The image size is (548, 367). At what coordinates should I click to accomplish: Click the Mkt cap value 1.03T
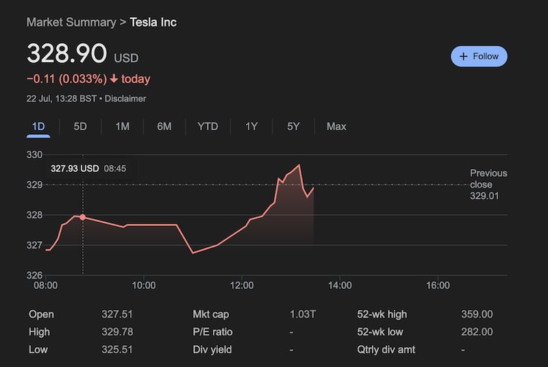click(303, 314)
